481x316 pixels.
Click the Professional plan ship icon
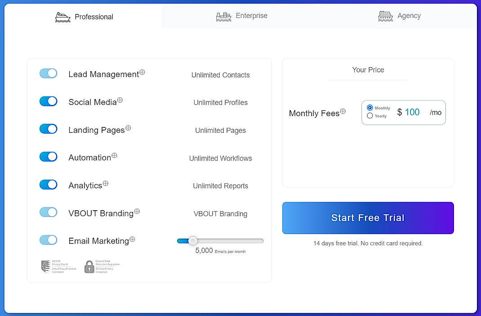[x=62, y=17]
